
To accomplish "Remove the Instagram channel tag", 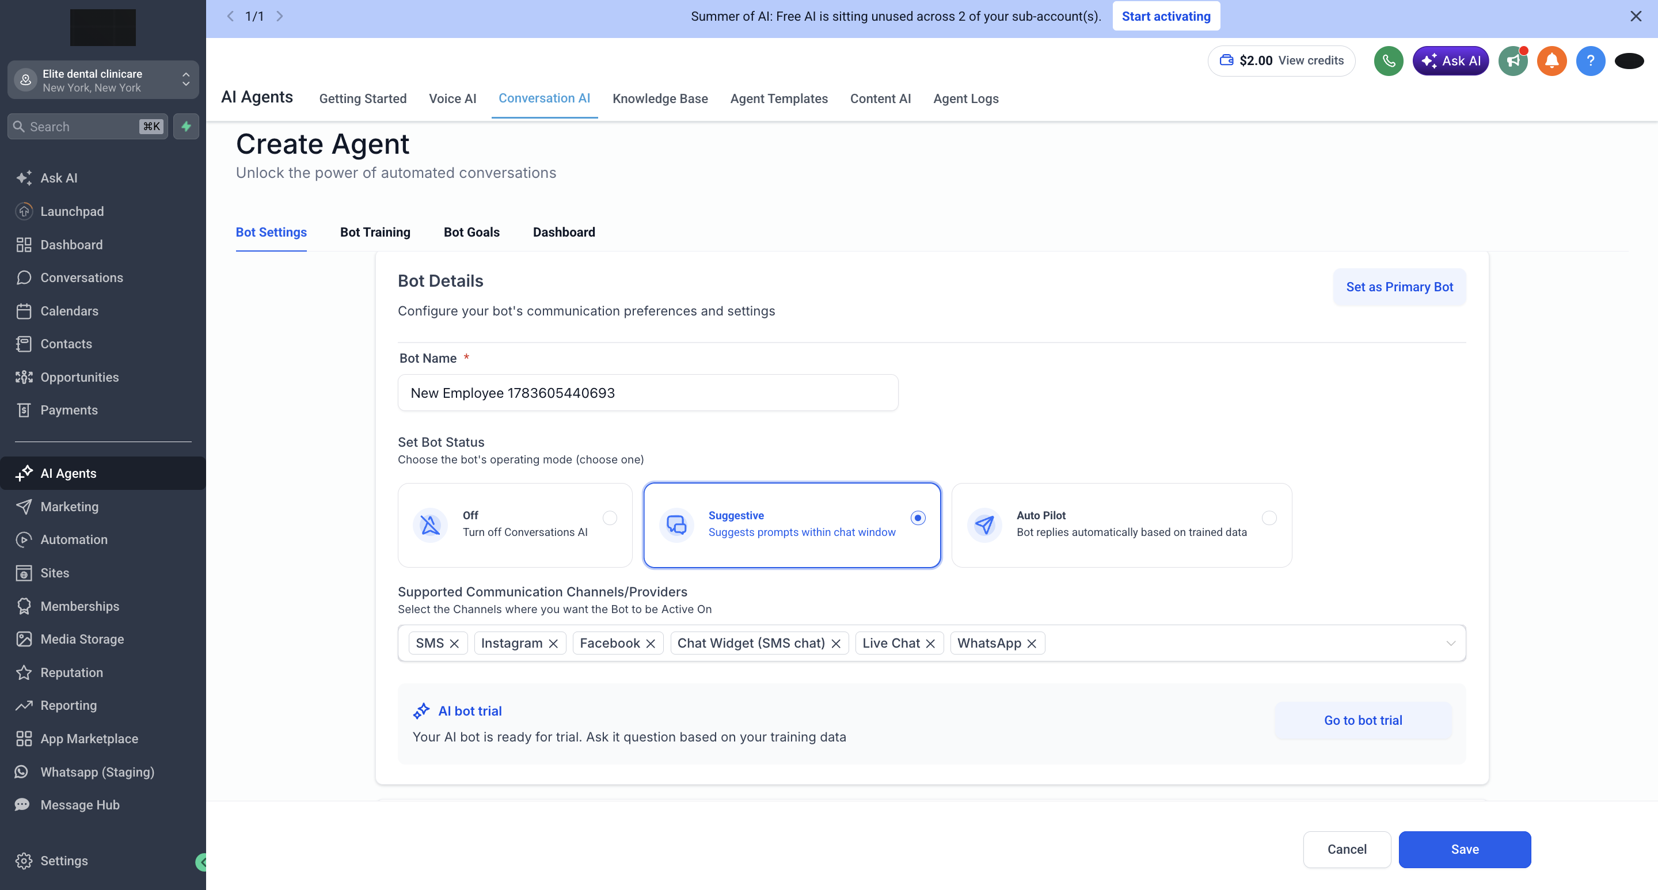I will [553, 644].
